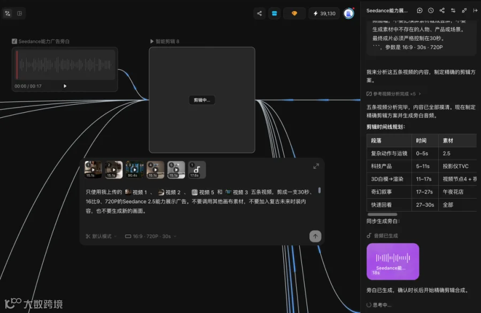The width and height of the screenshot is (481, 313).
Task: Open the orange diamond membership button
Action: pos(294,13)
